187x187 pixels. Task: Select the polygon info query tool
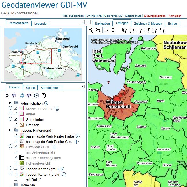[x=147, y=30]
